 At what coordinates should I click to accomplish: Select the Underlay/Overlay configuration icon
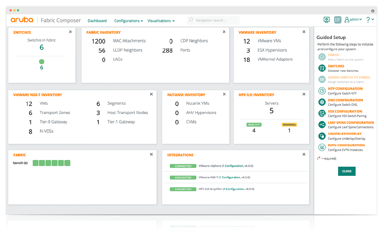322,136
